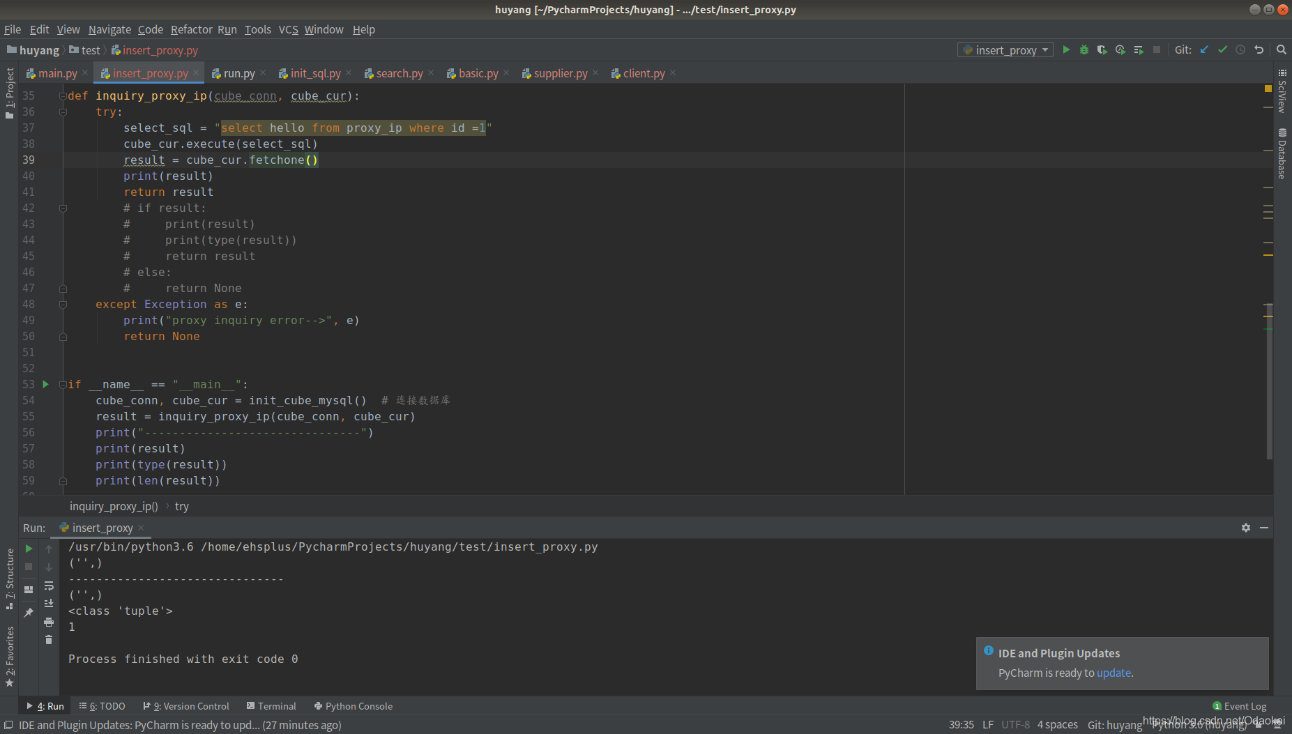Viewport: 1292px width, 734px height.
Task: Click the editor vertical scrollbar thumb
Action: 1269,381
